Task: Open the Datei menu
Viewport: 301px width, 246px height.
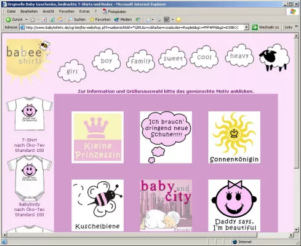Action: coord(11,12)
